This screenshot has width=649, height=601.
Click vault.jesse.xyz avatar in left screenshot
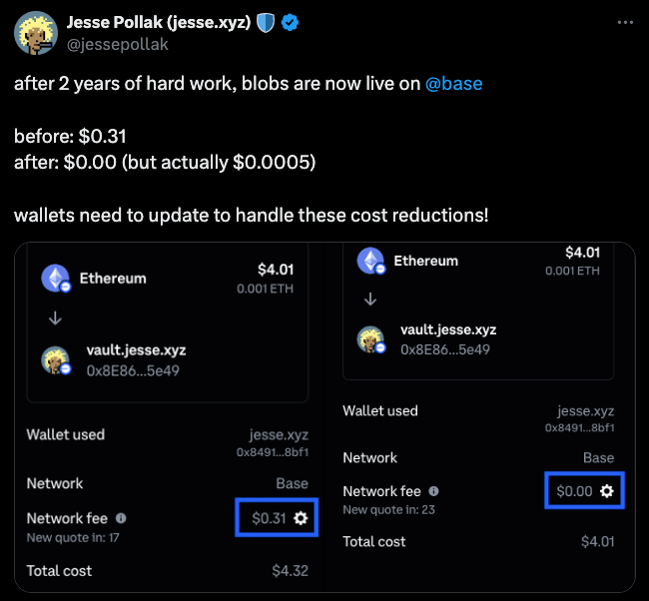[x=55, y=360]
